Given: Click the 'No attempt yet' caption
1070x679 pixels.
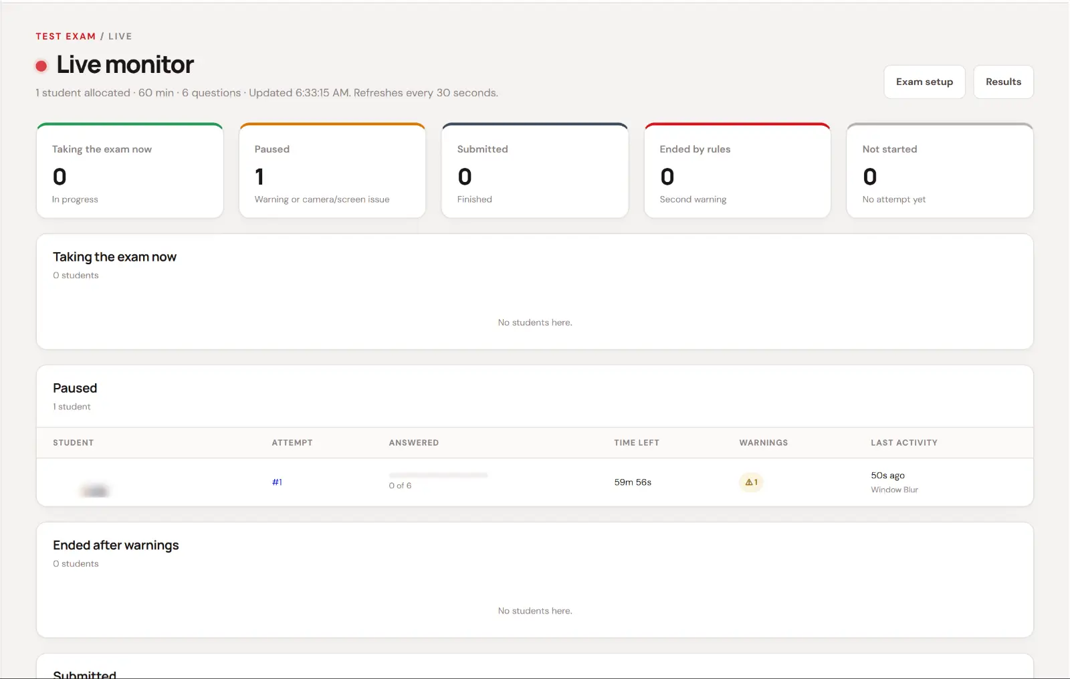Looking at the screenshot, I should point(893,199).
